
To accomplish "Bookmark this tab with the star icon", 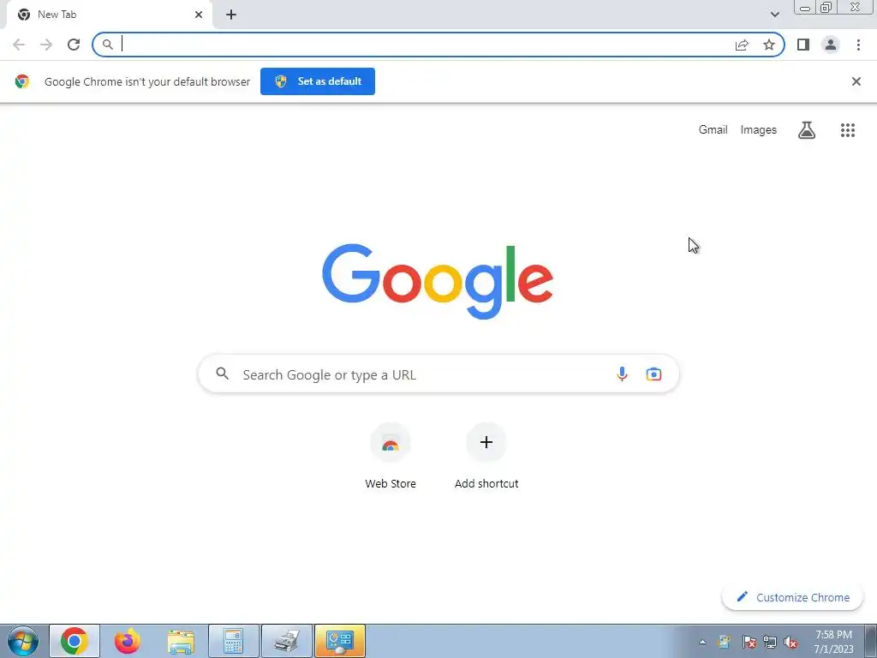I will coord(769,45).
